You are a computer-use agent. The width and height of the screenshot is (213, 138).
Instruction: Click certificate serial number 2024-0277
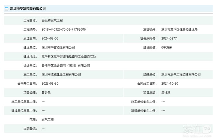169,39
